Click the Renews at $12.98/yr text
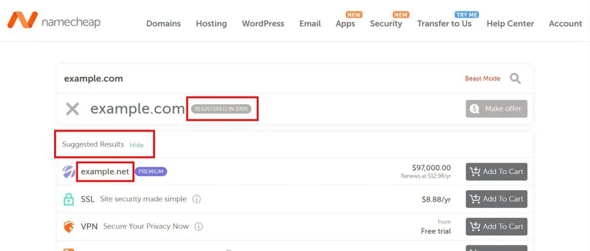The width and height of the screenshot is (590, 251). (x=426, y=176)
